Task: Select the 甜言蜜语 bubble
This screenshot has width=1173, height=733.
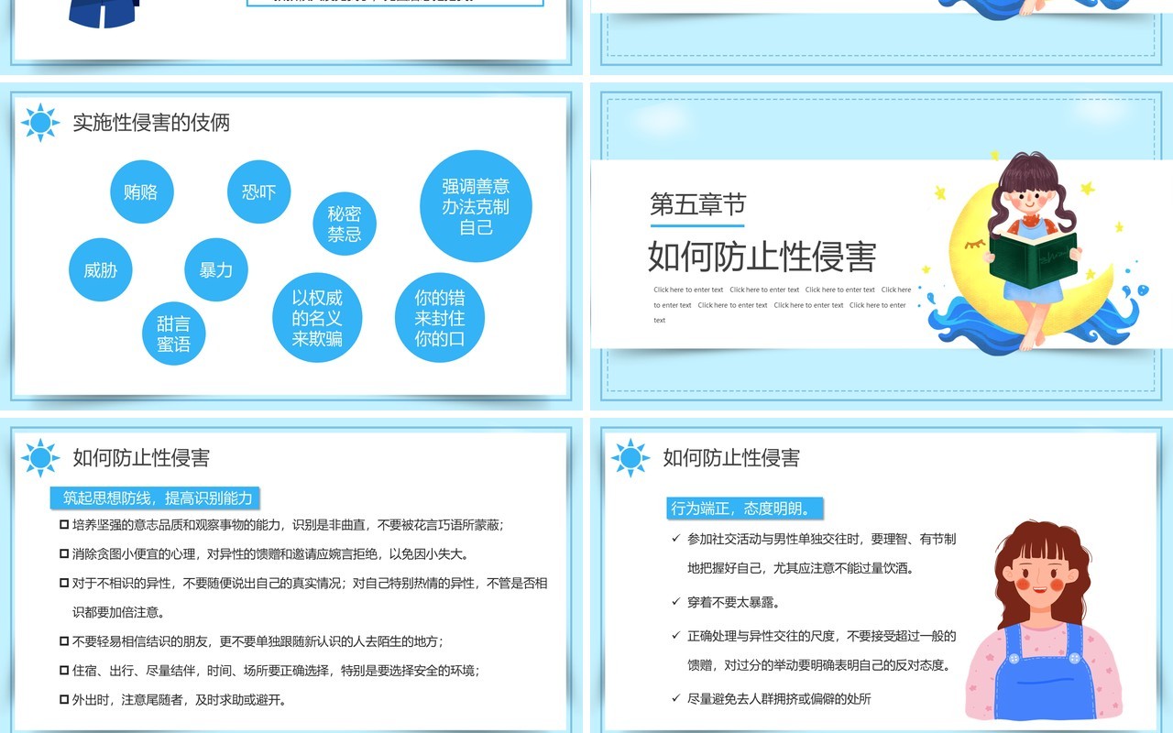Action: [174, 334]
